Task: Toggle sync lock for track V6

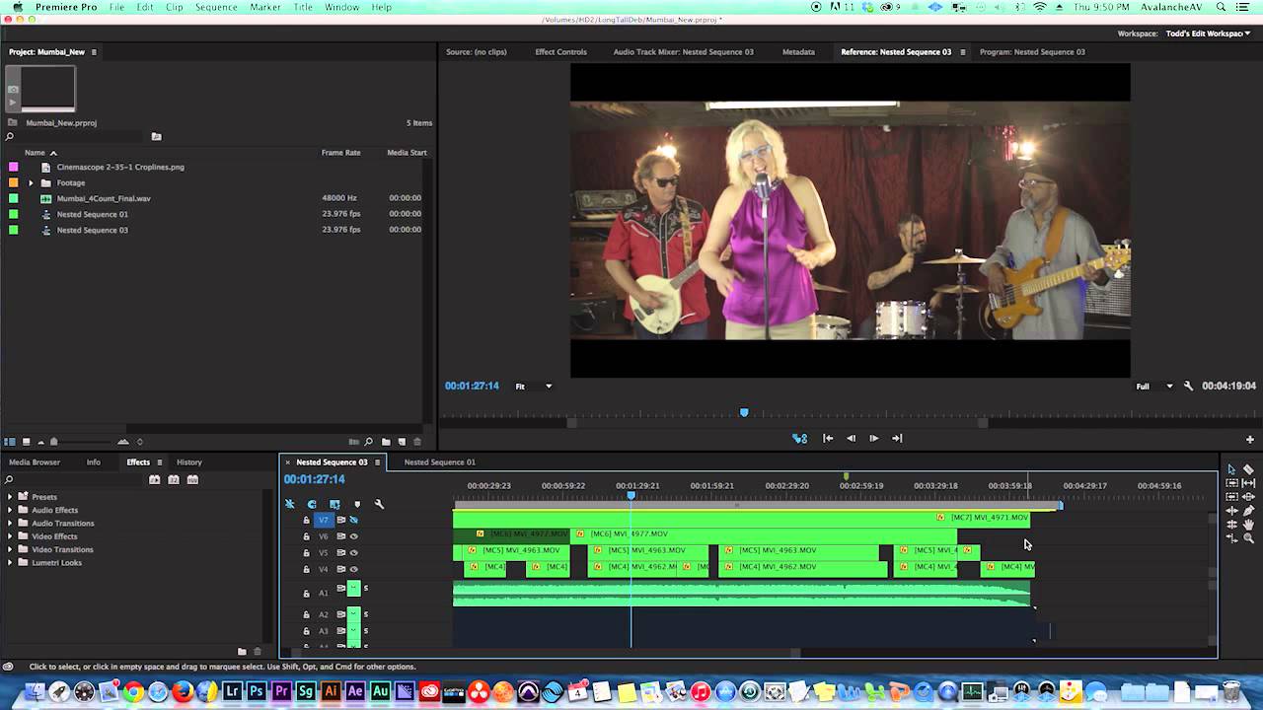Action: pyautogui.click(x=341, y=536)
